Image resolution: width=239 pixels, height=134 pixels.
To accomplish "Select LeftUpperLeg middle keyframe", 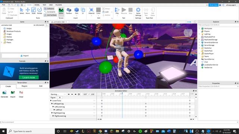I will 146,103.
